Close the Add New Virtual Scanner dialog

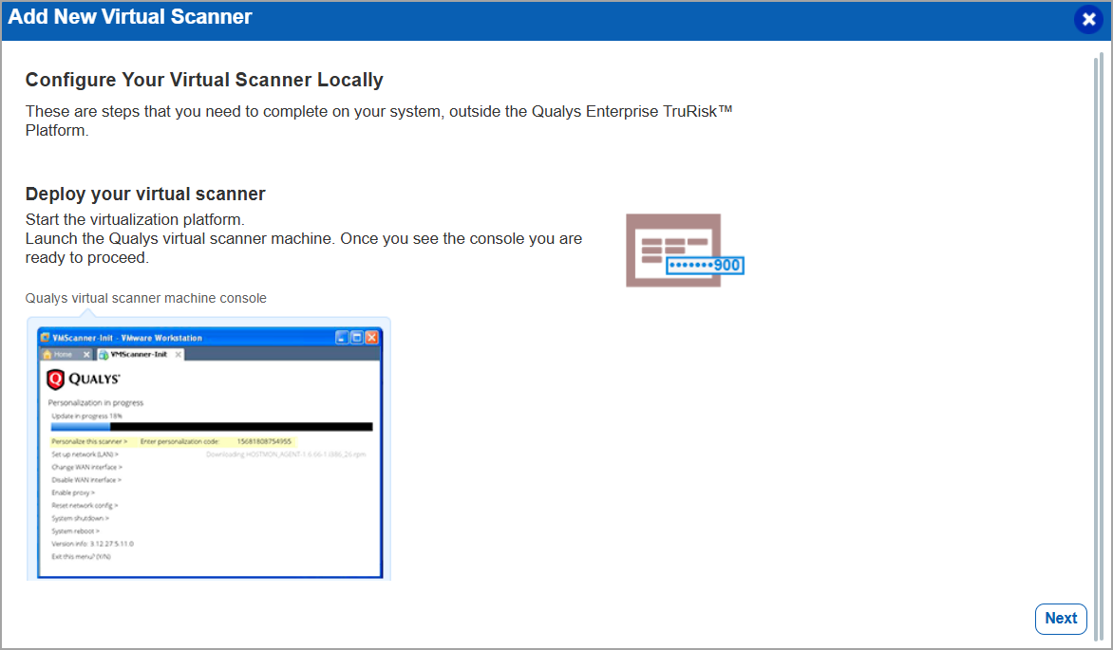pyautogui.click(x=1089, y=20)
